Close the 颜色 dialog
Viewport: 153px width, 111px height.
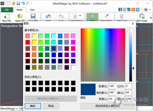[133, 24]
